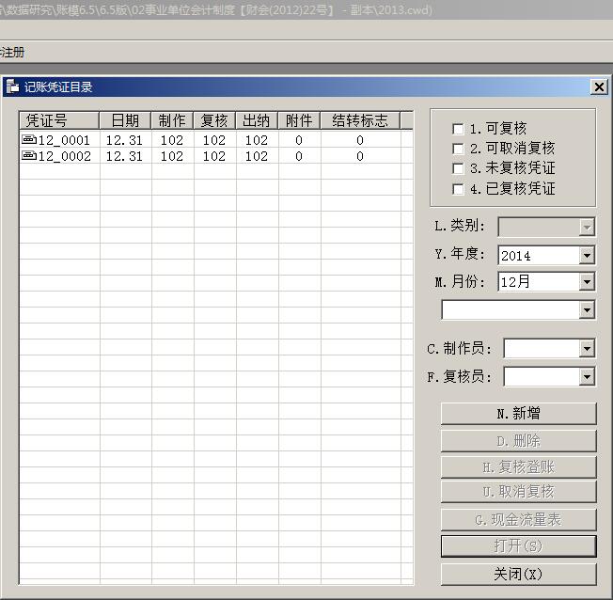Open the 注册 menu

point(12,53)
